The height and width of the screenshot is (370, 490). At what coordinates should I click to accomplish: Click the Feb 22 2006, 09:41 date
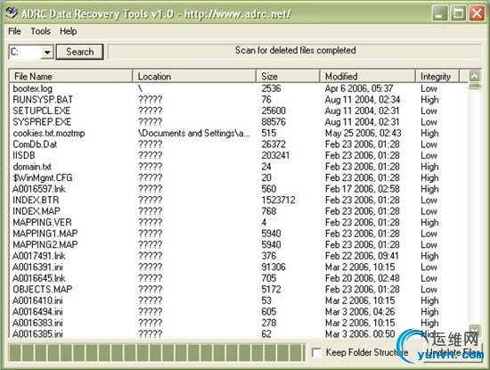[x=362, y=256]
